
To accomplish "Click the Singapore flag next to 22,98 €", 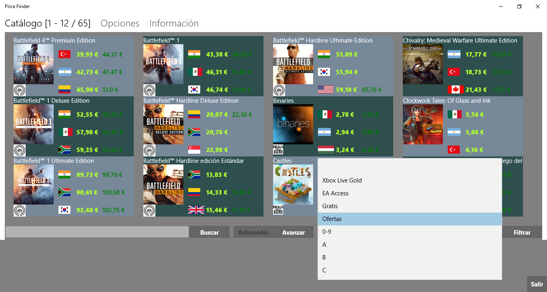I will pos(194,150).
